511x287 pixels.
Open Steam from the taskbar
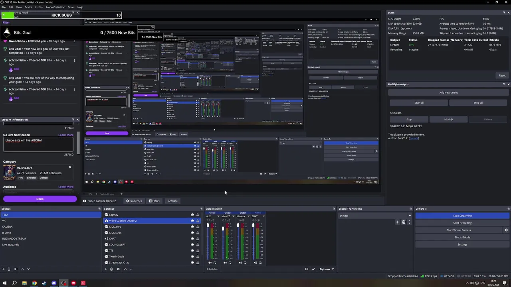[x=44, y=283]
